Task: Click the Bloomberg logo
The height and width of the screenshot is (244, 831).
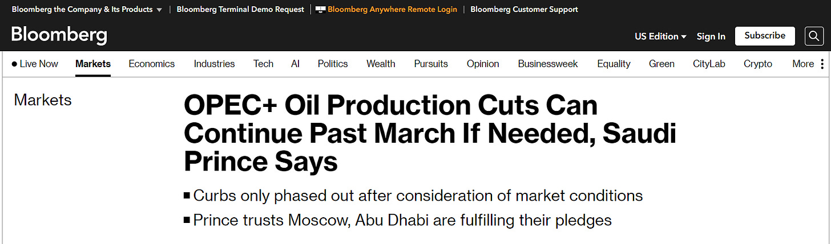Action: 59,36
